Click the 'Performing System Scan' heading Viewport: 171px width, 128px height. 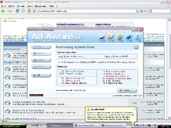point(75,47)
